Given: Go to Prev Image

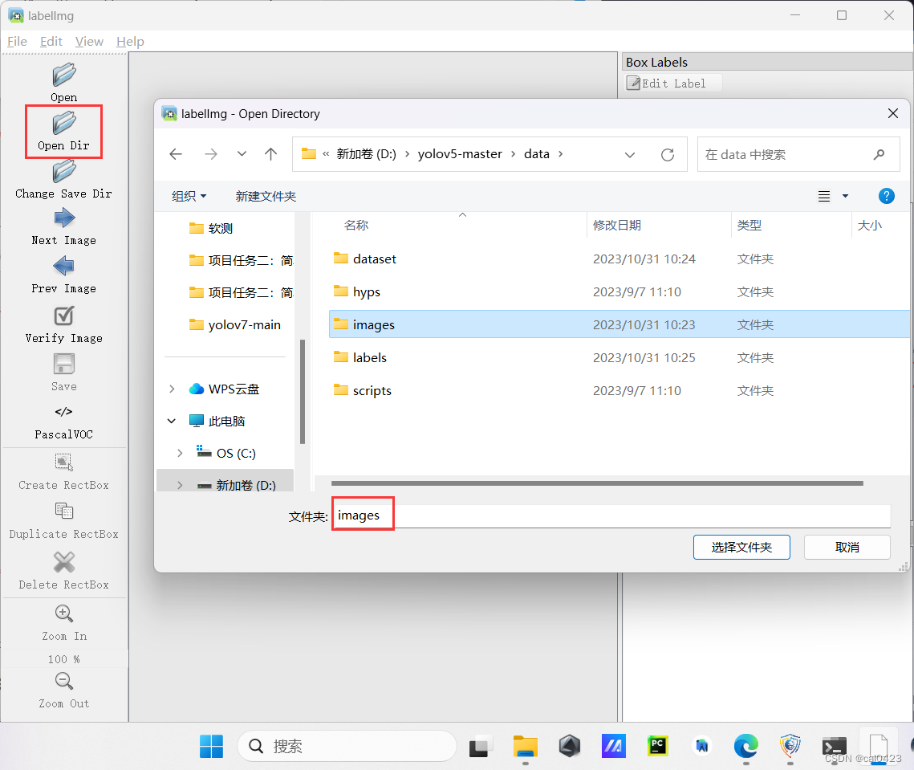Looking at the screenshot, I should [x=63, y=275].
